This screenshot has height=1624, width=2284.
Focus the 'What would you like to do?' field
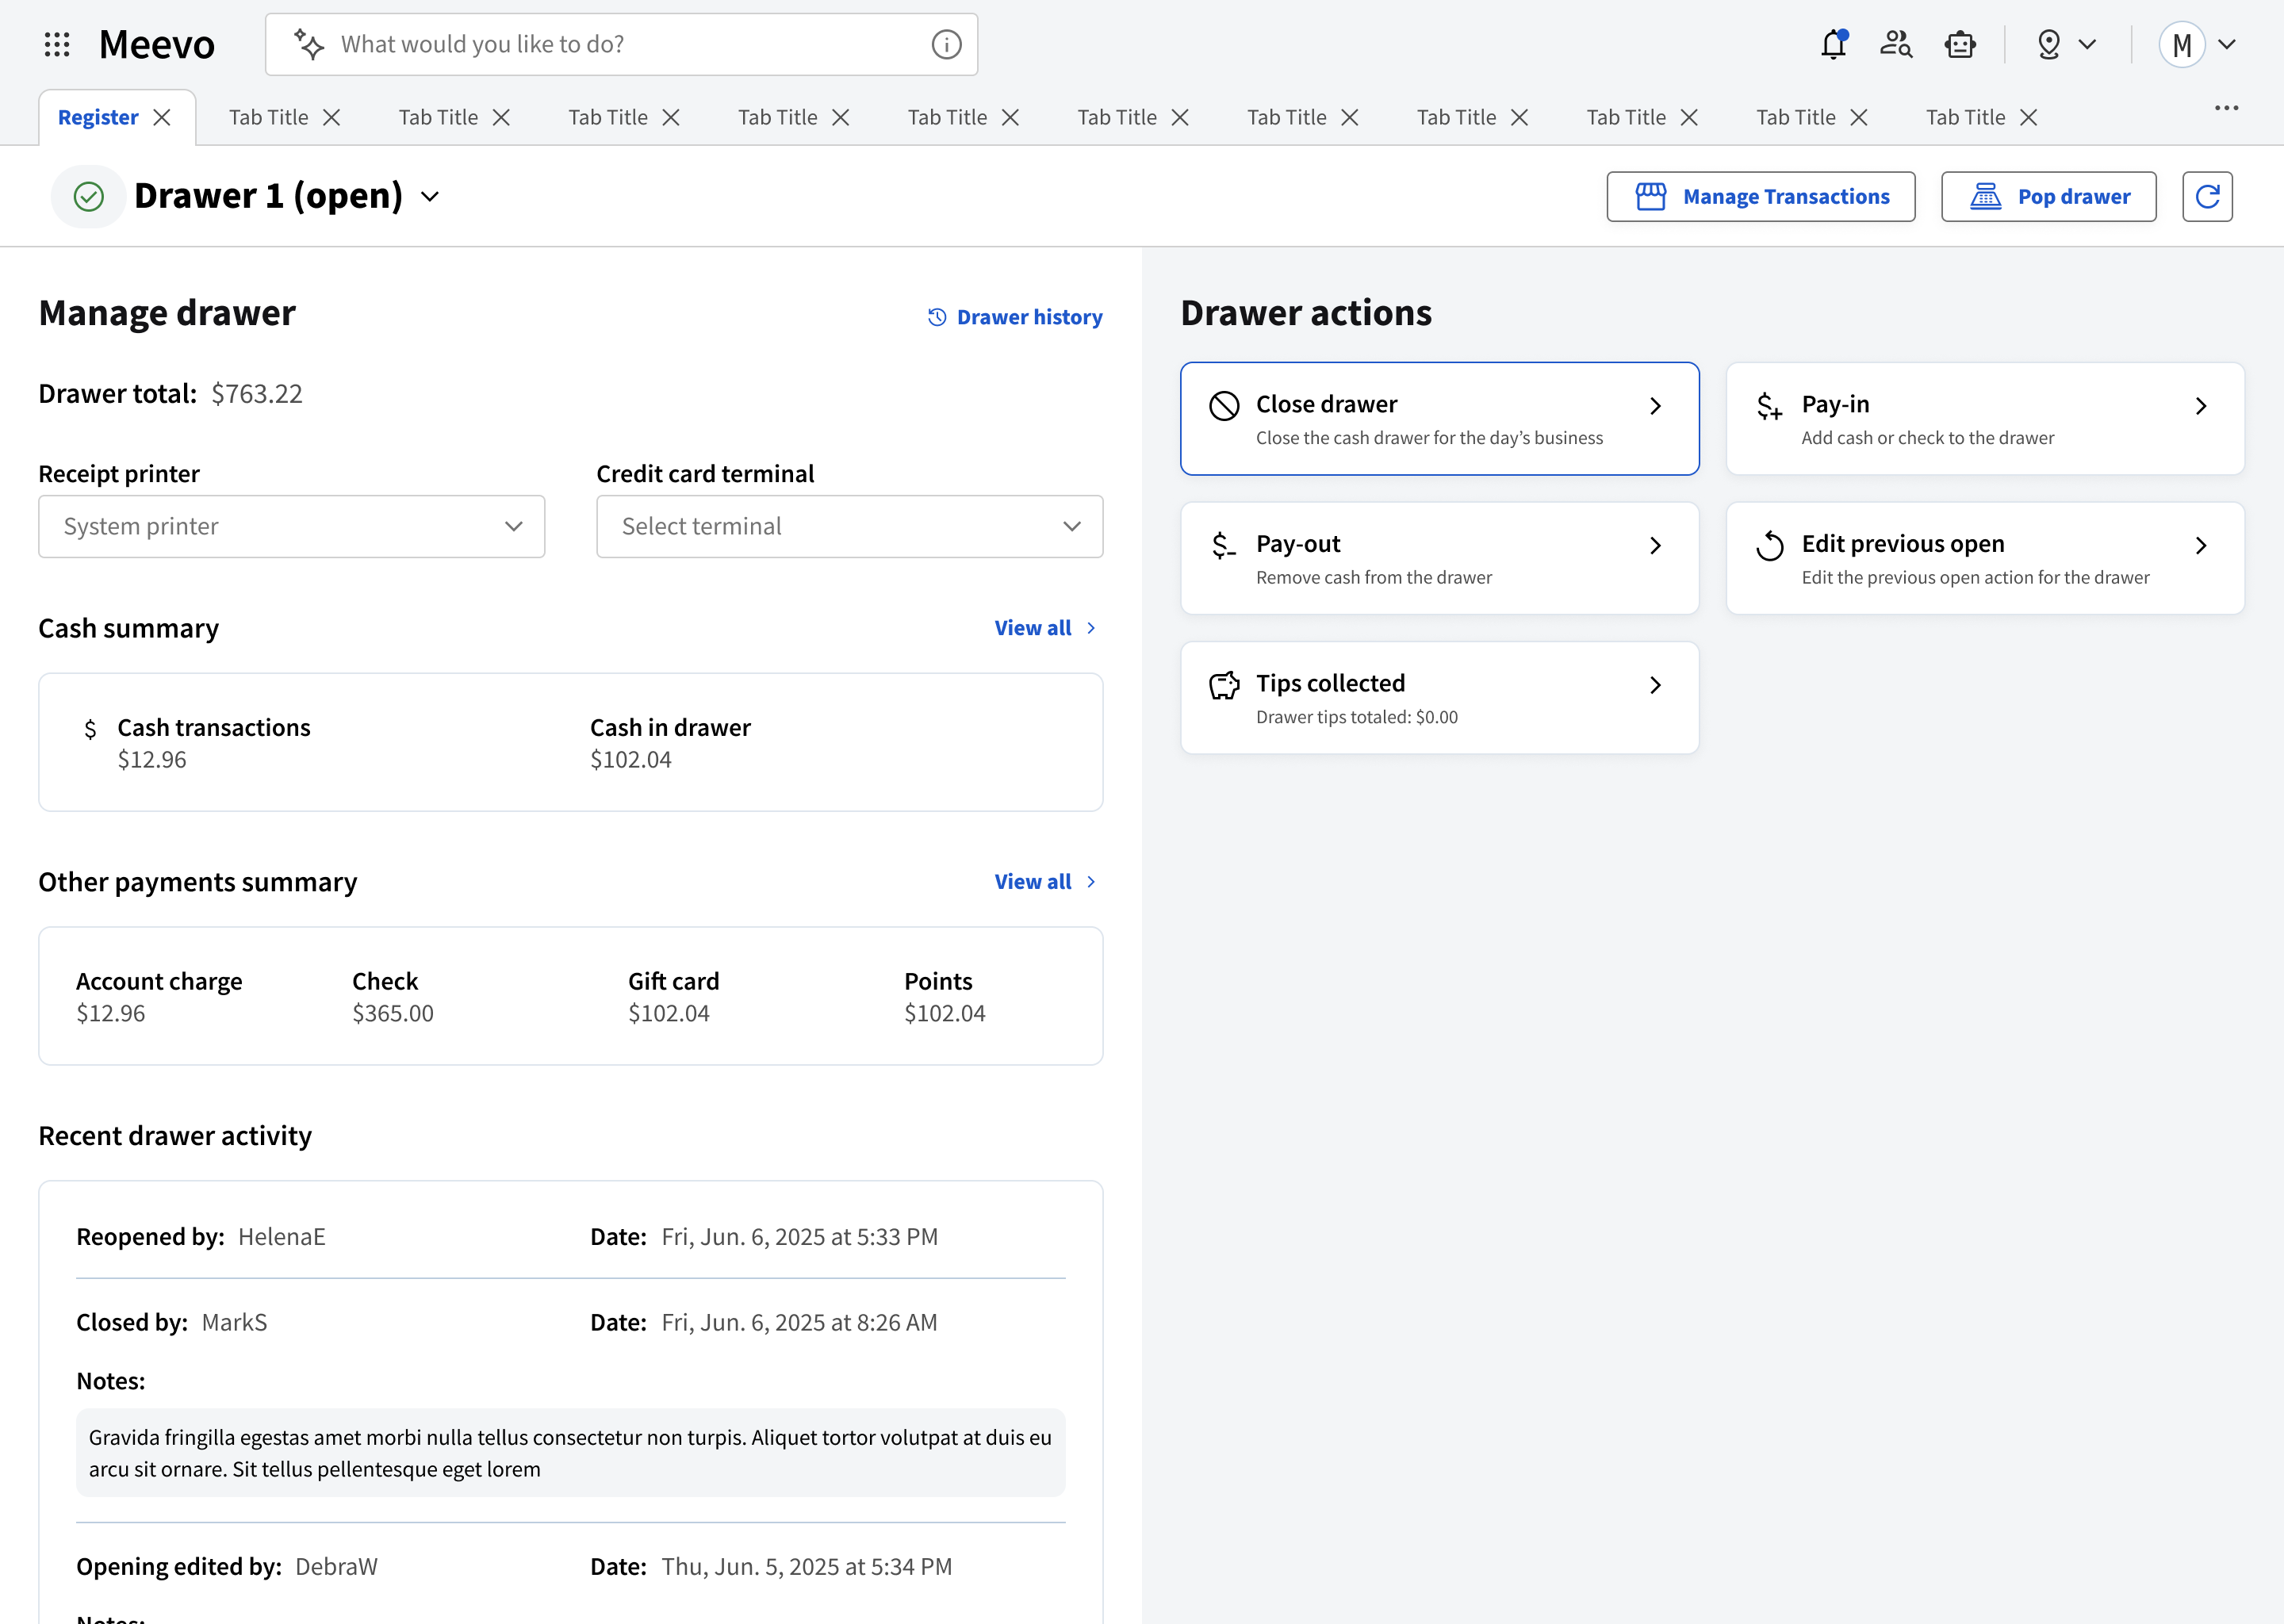(621, 44)
